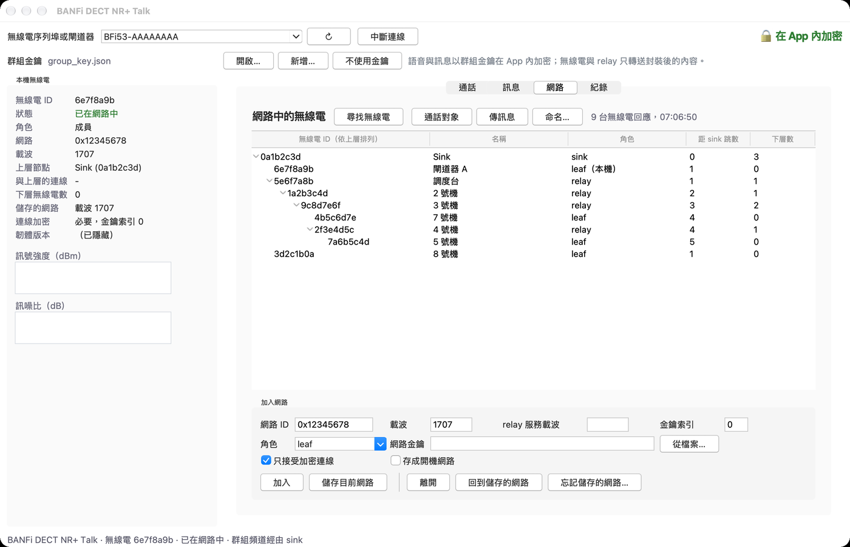Switch to the 訊息 tab
Screen dimensions: 850x547
tap(511, 87)
